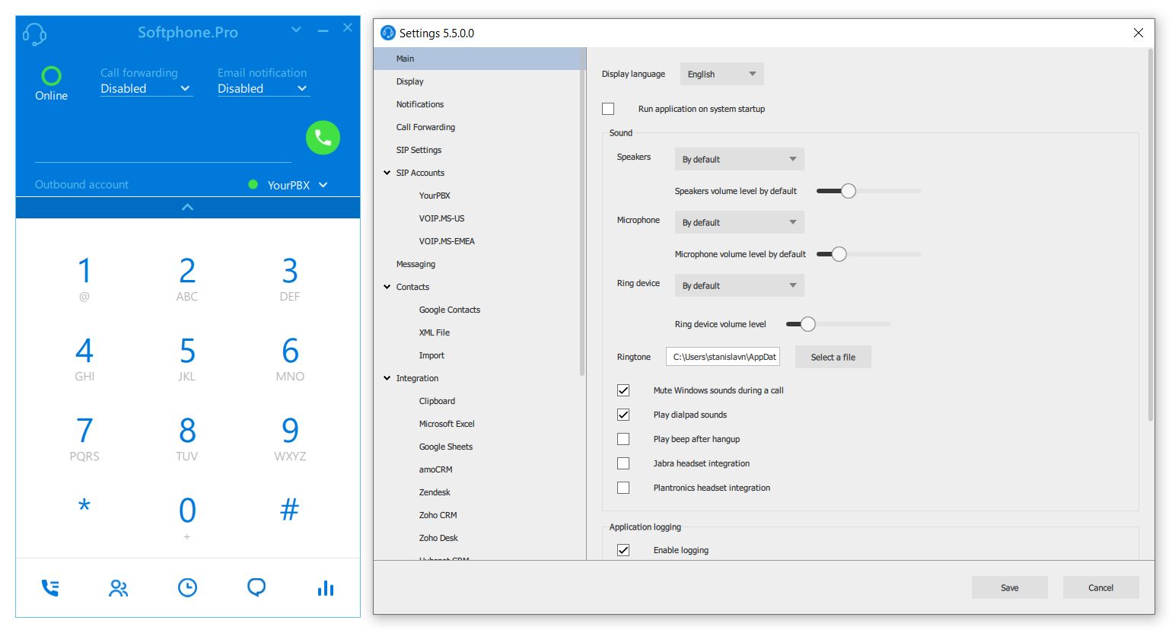
Task: Disable Mute Windows sounds during a call
Action: tap(623, 390)
